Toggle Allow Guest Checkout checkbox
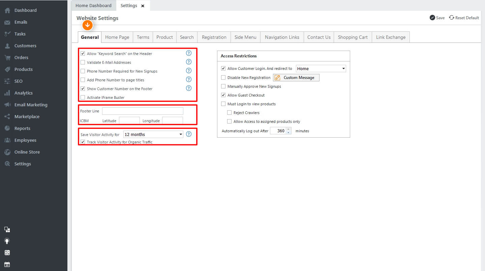485x271 pixels. point(223,95)
